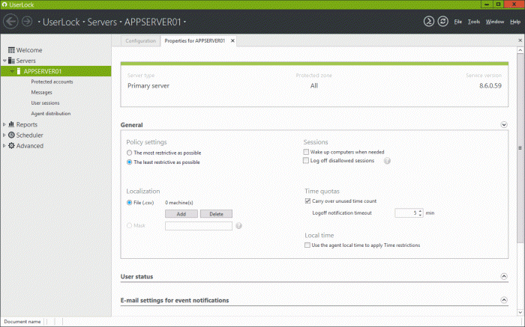
Task: Click the Mask text input field
Action: coord(199,226)
